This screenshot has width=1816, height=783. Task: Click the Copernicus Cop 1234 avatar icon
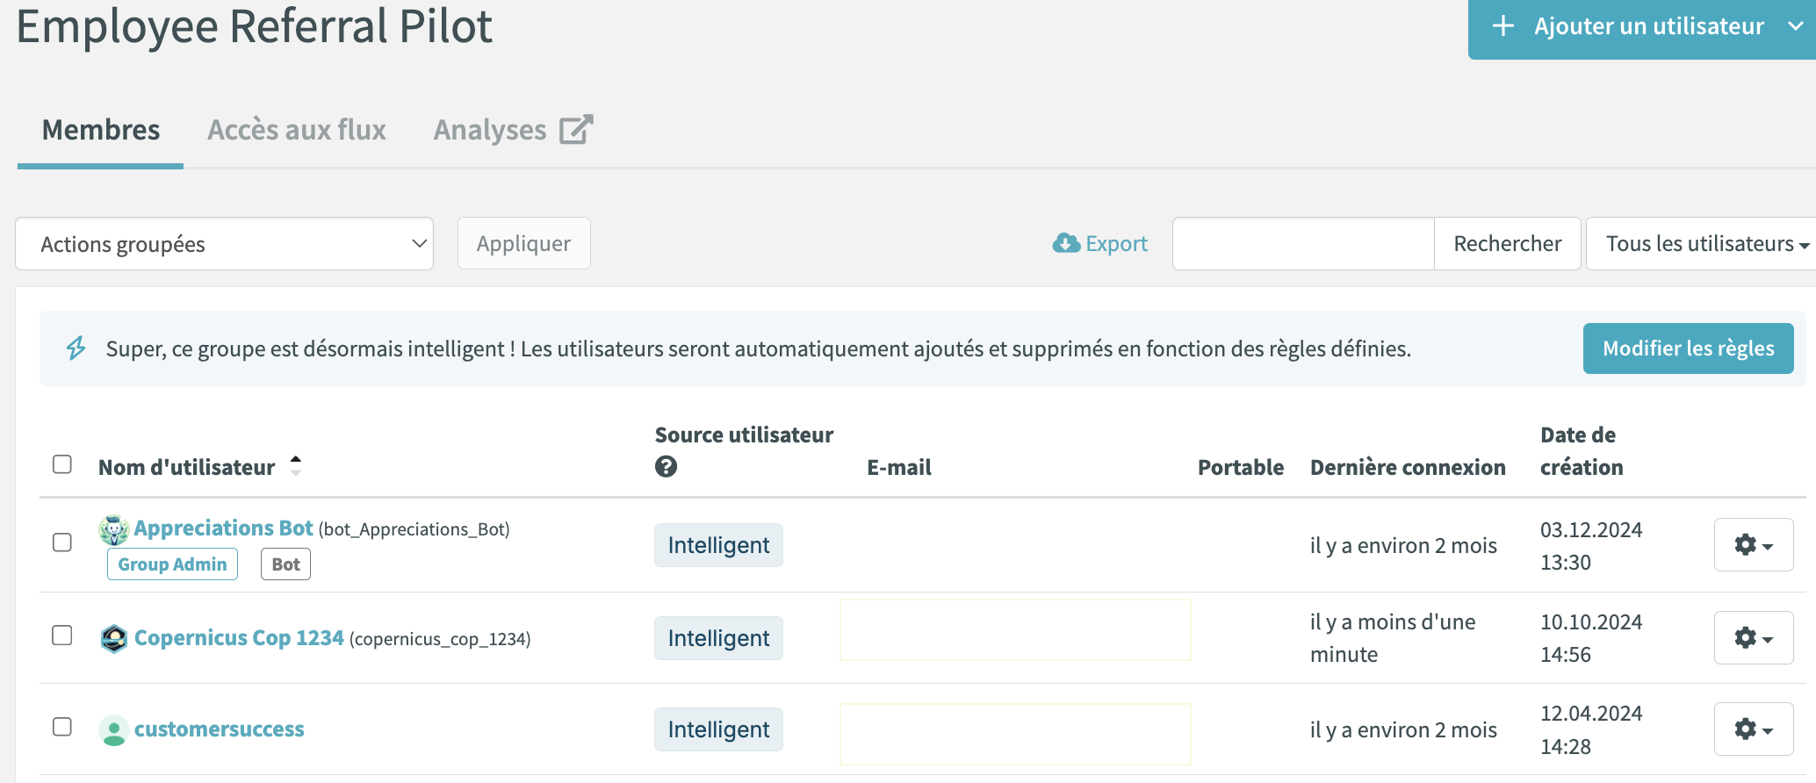click(114, 638)
